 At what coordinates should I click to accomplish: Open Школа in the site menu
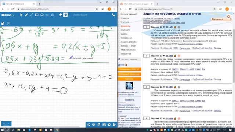click(x=124, y=34)
